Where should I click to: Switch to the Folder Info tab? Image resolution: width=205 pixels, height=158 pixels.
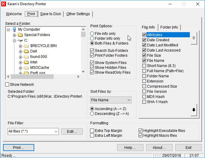169,27
